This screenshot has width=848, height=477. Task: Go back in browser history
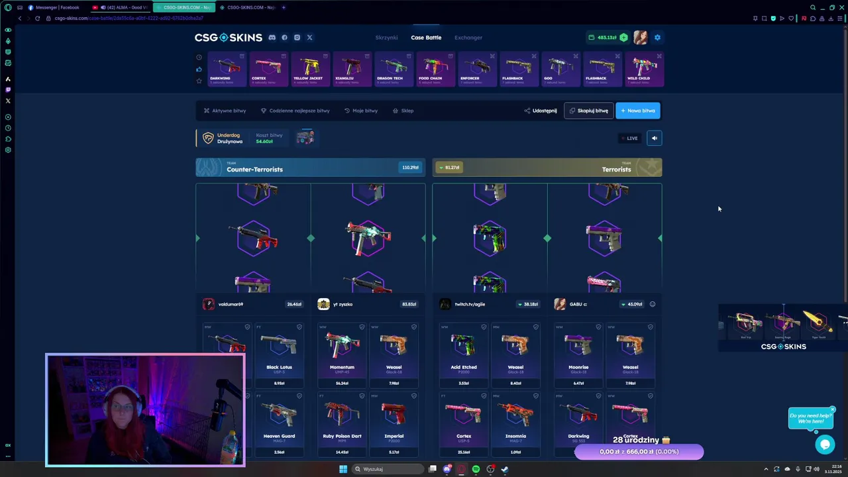coord(20,18)
